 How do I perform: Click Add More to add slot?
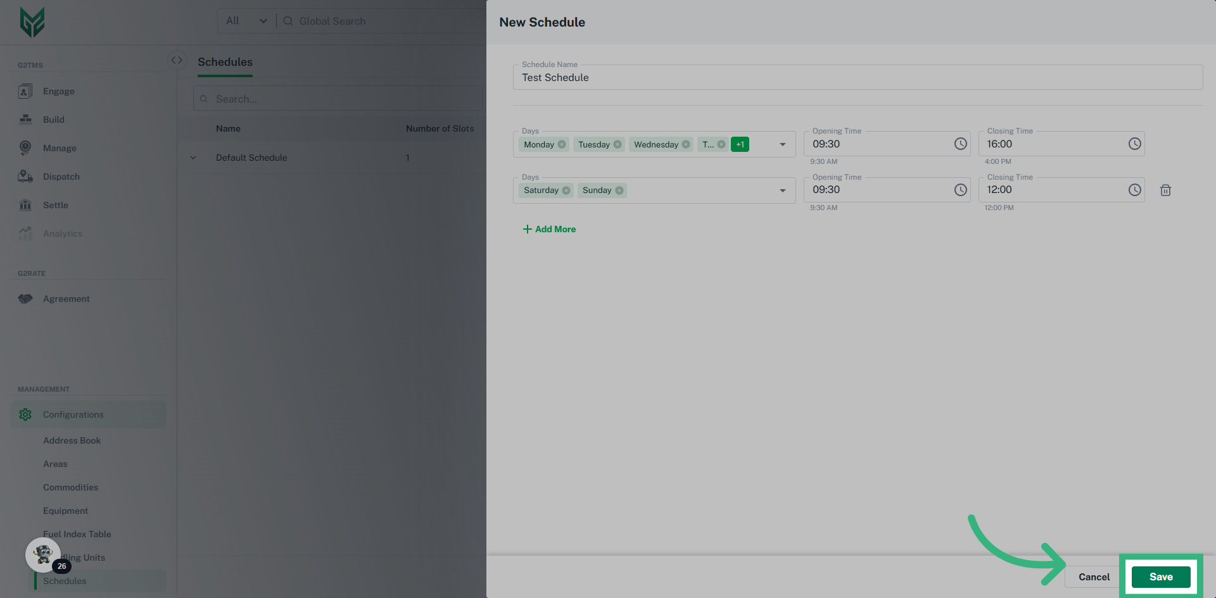click(x=549, y=229)
